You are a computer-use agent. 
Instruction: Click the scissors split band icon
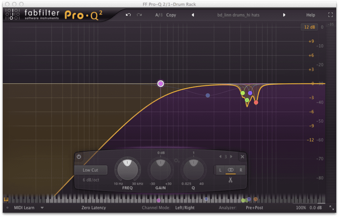pyautogui.click(x=230, y=180)
